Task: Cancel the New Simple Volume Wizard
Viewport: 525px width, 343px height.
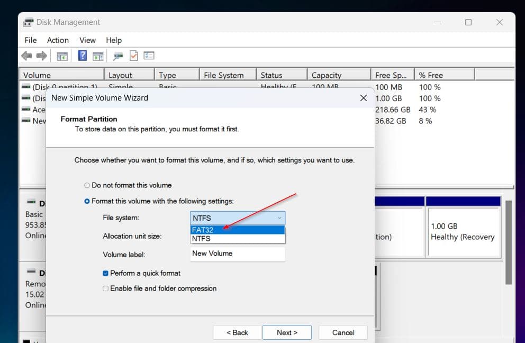Action: tap(343, 332)
